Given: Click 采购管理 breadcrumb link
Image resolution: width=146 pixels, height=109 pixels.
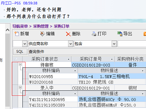Looking at the screenshot, I should [x=41, y=26].
